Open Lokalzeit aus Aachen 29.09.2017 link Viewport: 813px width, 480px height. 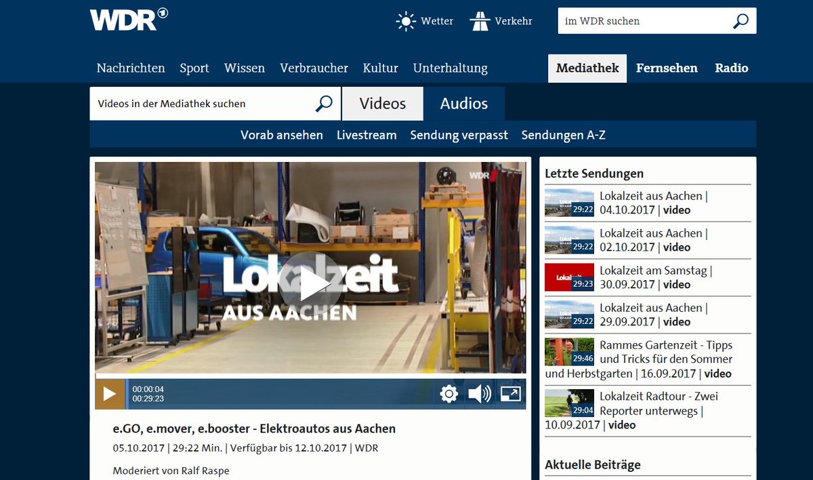[653, 315]
